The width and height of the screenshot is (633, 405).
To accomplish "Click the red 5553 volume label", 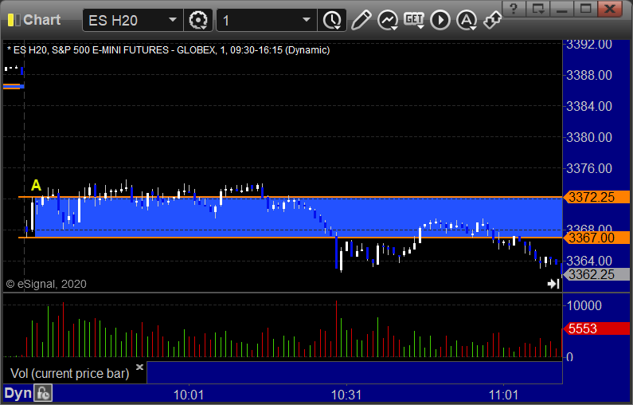I will tap(596, 328).
